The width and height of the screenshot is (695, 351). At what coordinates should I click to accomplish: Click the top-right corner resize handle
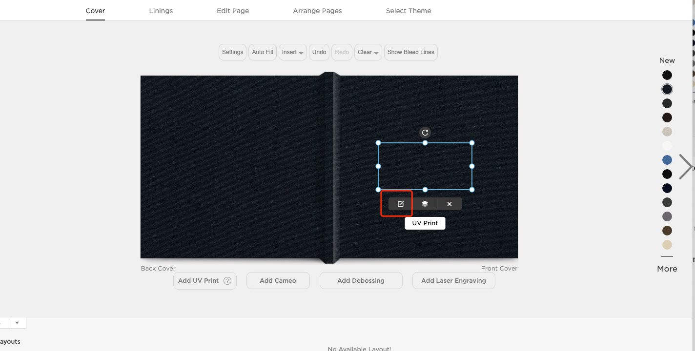472,143
